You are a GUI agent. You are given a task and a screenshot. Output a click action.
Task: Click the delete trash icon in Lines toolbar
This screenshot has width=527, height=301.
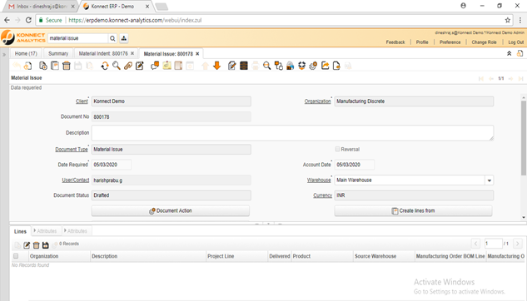click(x=36, y=245)
